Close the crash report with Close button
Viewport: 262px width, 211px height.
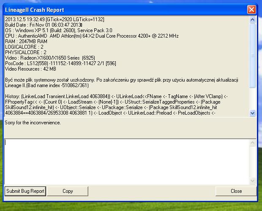coord(236,191)
